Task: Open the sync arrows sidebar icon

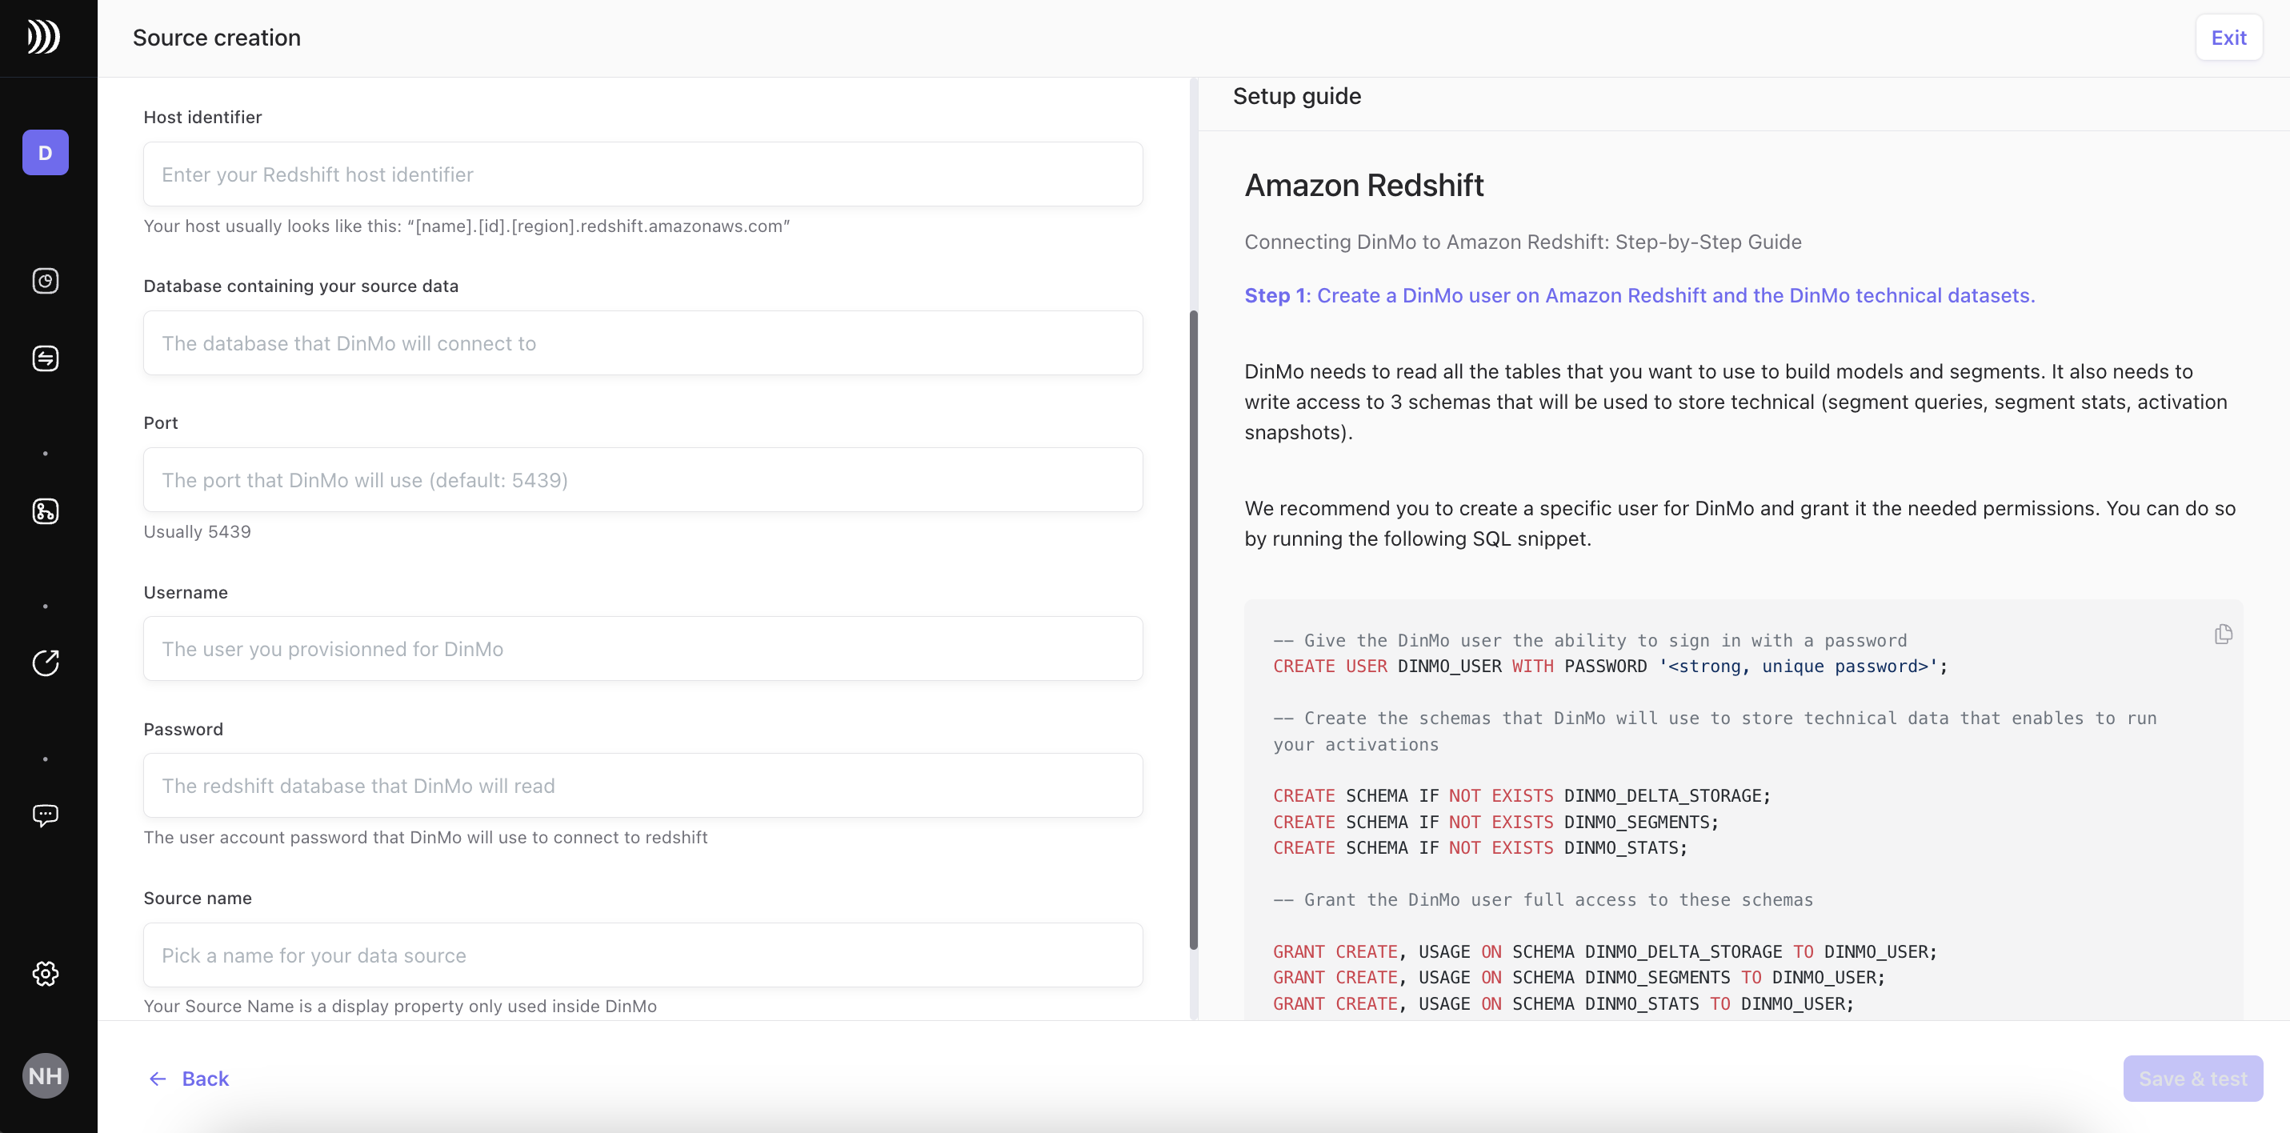Action: [46, 358]
